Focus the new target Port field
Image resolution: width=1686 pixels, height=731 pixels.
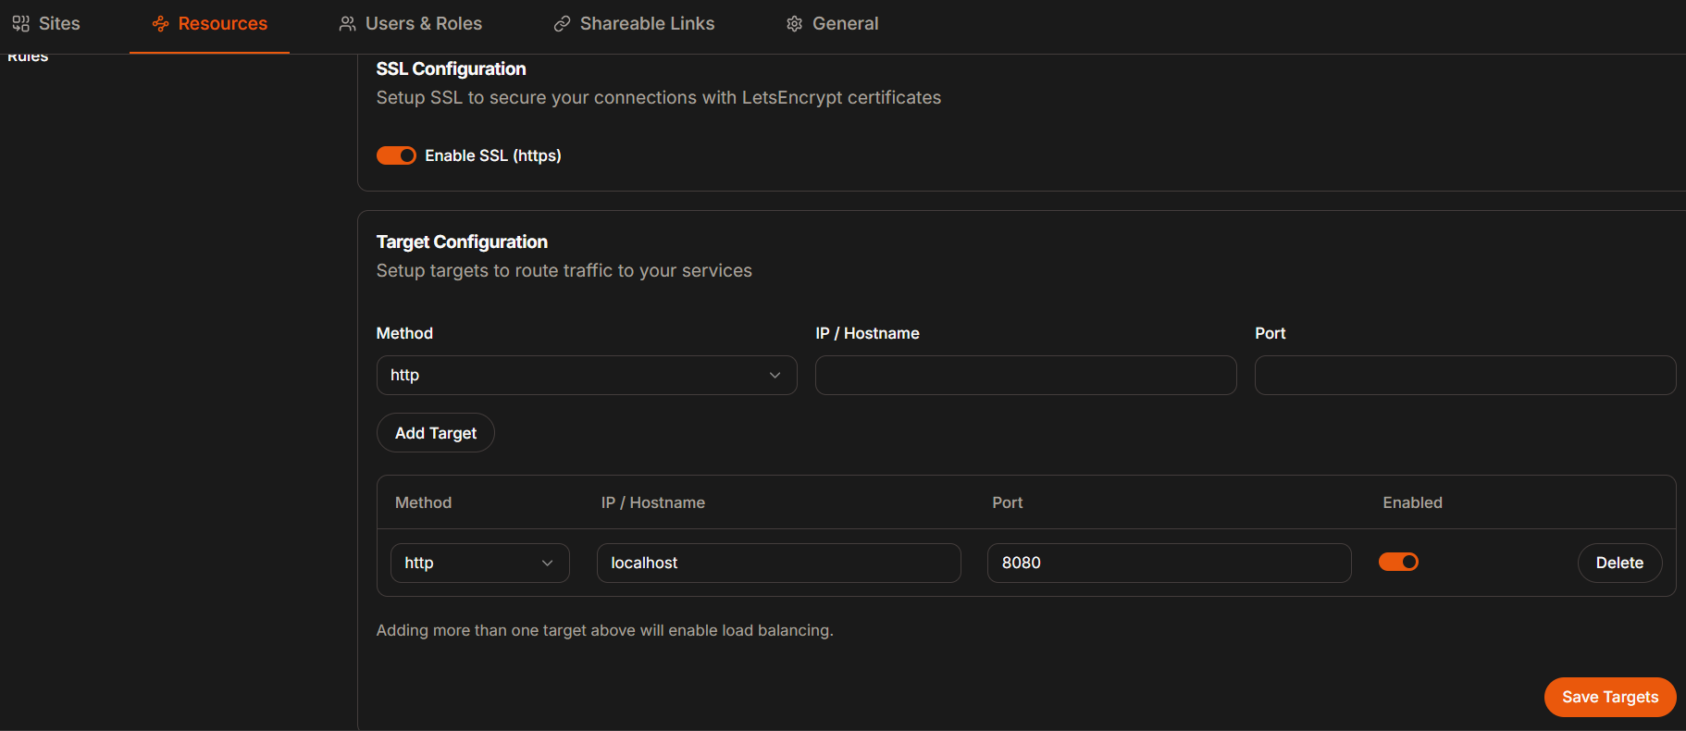pos(1465,376)
